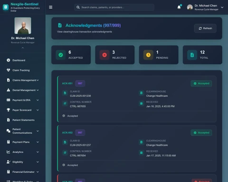Collapse the sidebar profile section caret
The width and height of the screenshot is (228, 182).
click(23, 48)
